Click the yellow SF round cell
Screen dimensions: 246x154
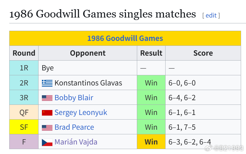pyautogui.click(x=24, y=127)
